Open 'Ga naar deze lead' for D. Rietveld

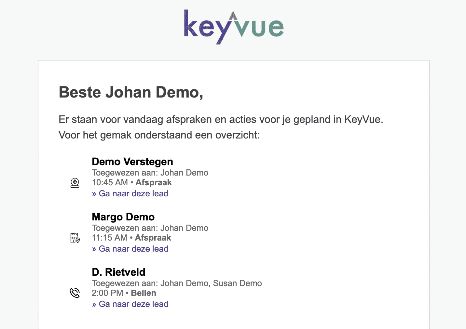[130, 304]
